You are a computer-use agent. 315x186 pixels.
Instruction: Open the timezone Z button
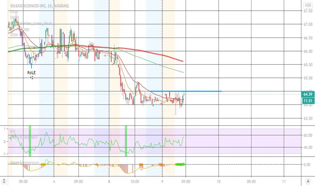coord(4,181)
